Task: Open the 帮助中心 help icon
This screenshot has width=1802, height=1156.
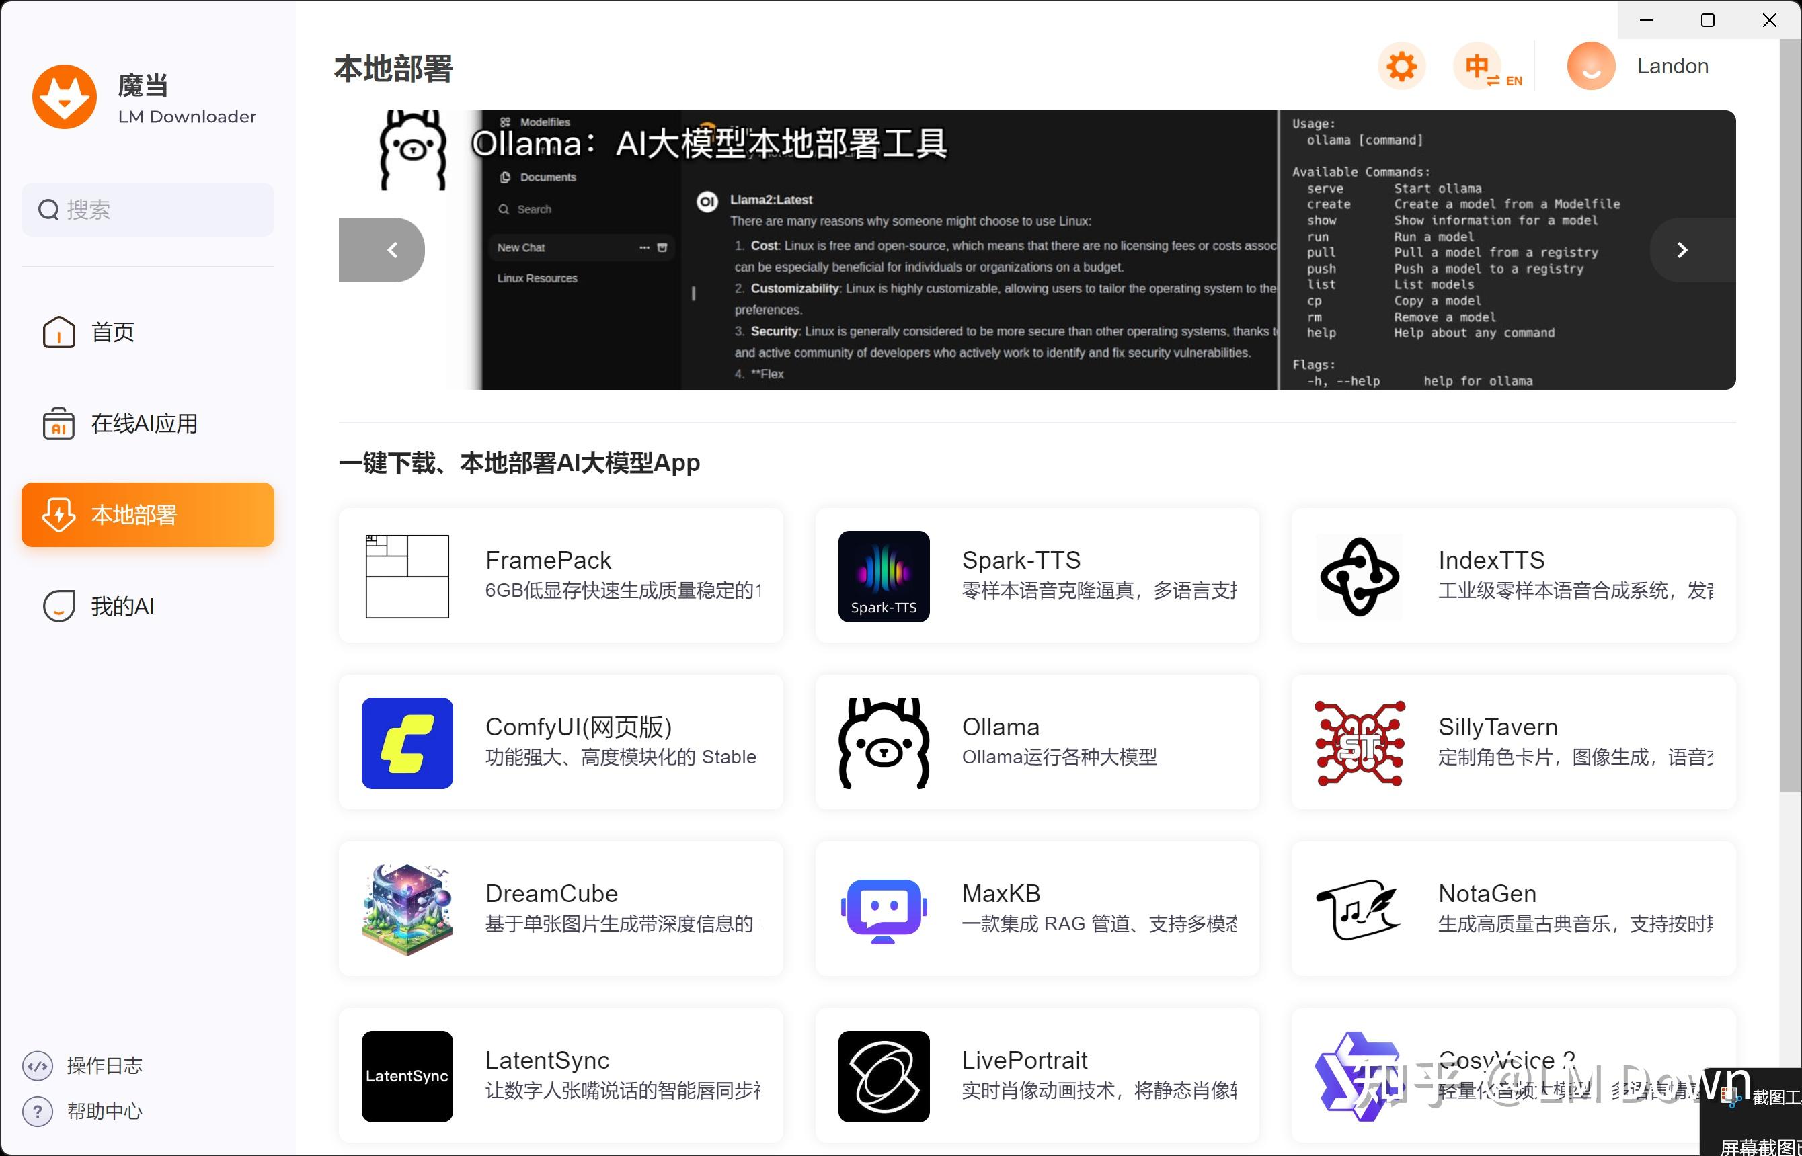Action: click(x=38, y=1112)
